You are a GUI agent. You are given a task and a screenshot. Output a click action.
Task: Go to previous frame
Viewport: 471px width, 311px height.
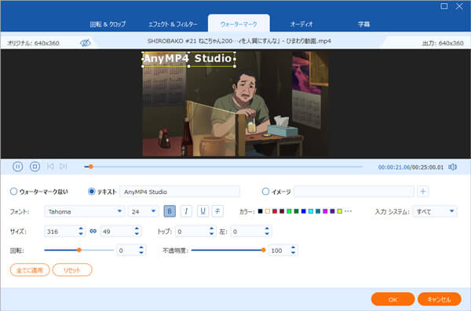[50, 166]
